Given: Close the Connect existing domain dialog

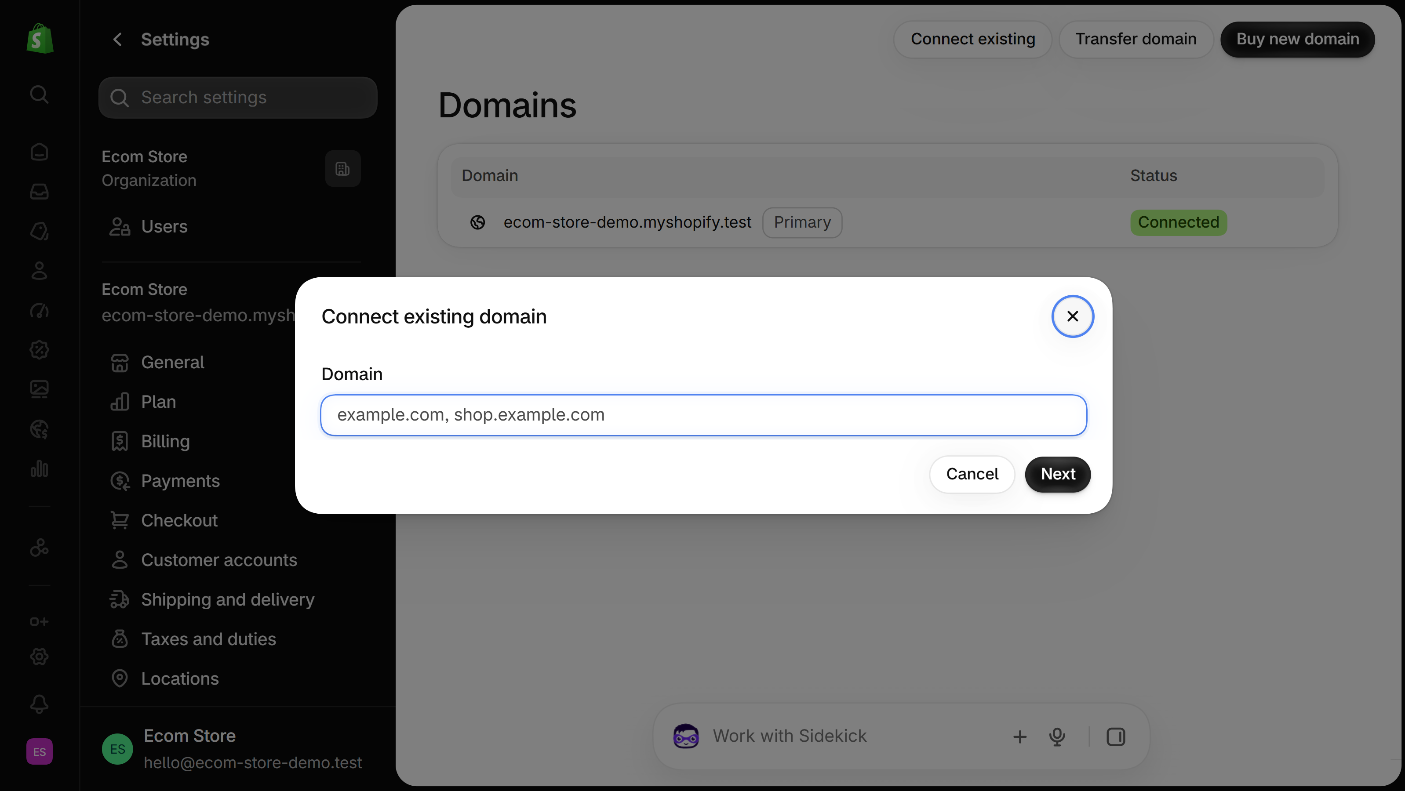Looking at the screenshot, I should tap(1072, 316).
